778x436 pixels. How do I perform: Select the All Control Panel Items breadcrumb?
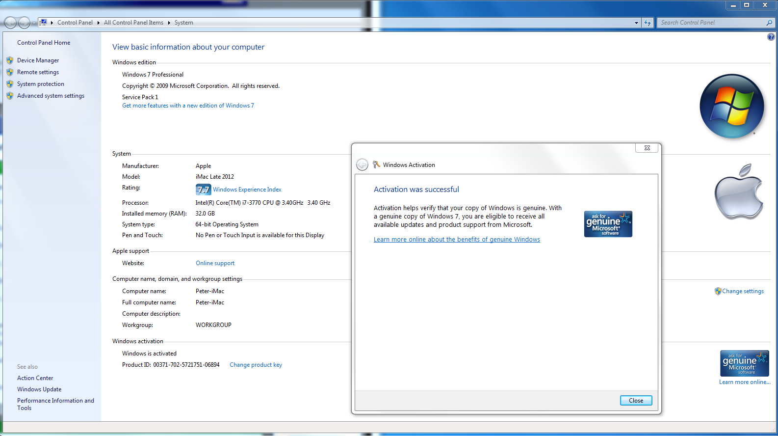133,23
